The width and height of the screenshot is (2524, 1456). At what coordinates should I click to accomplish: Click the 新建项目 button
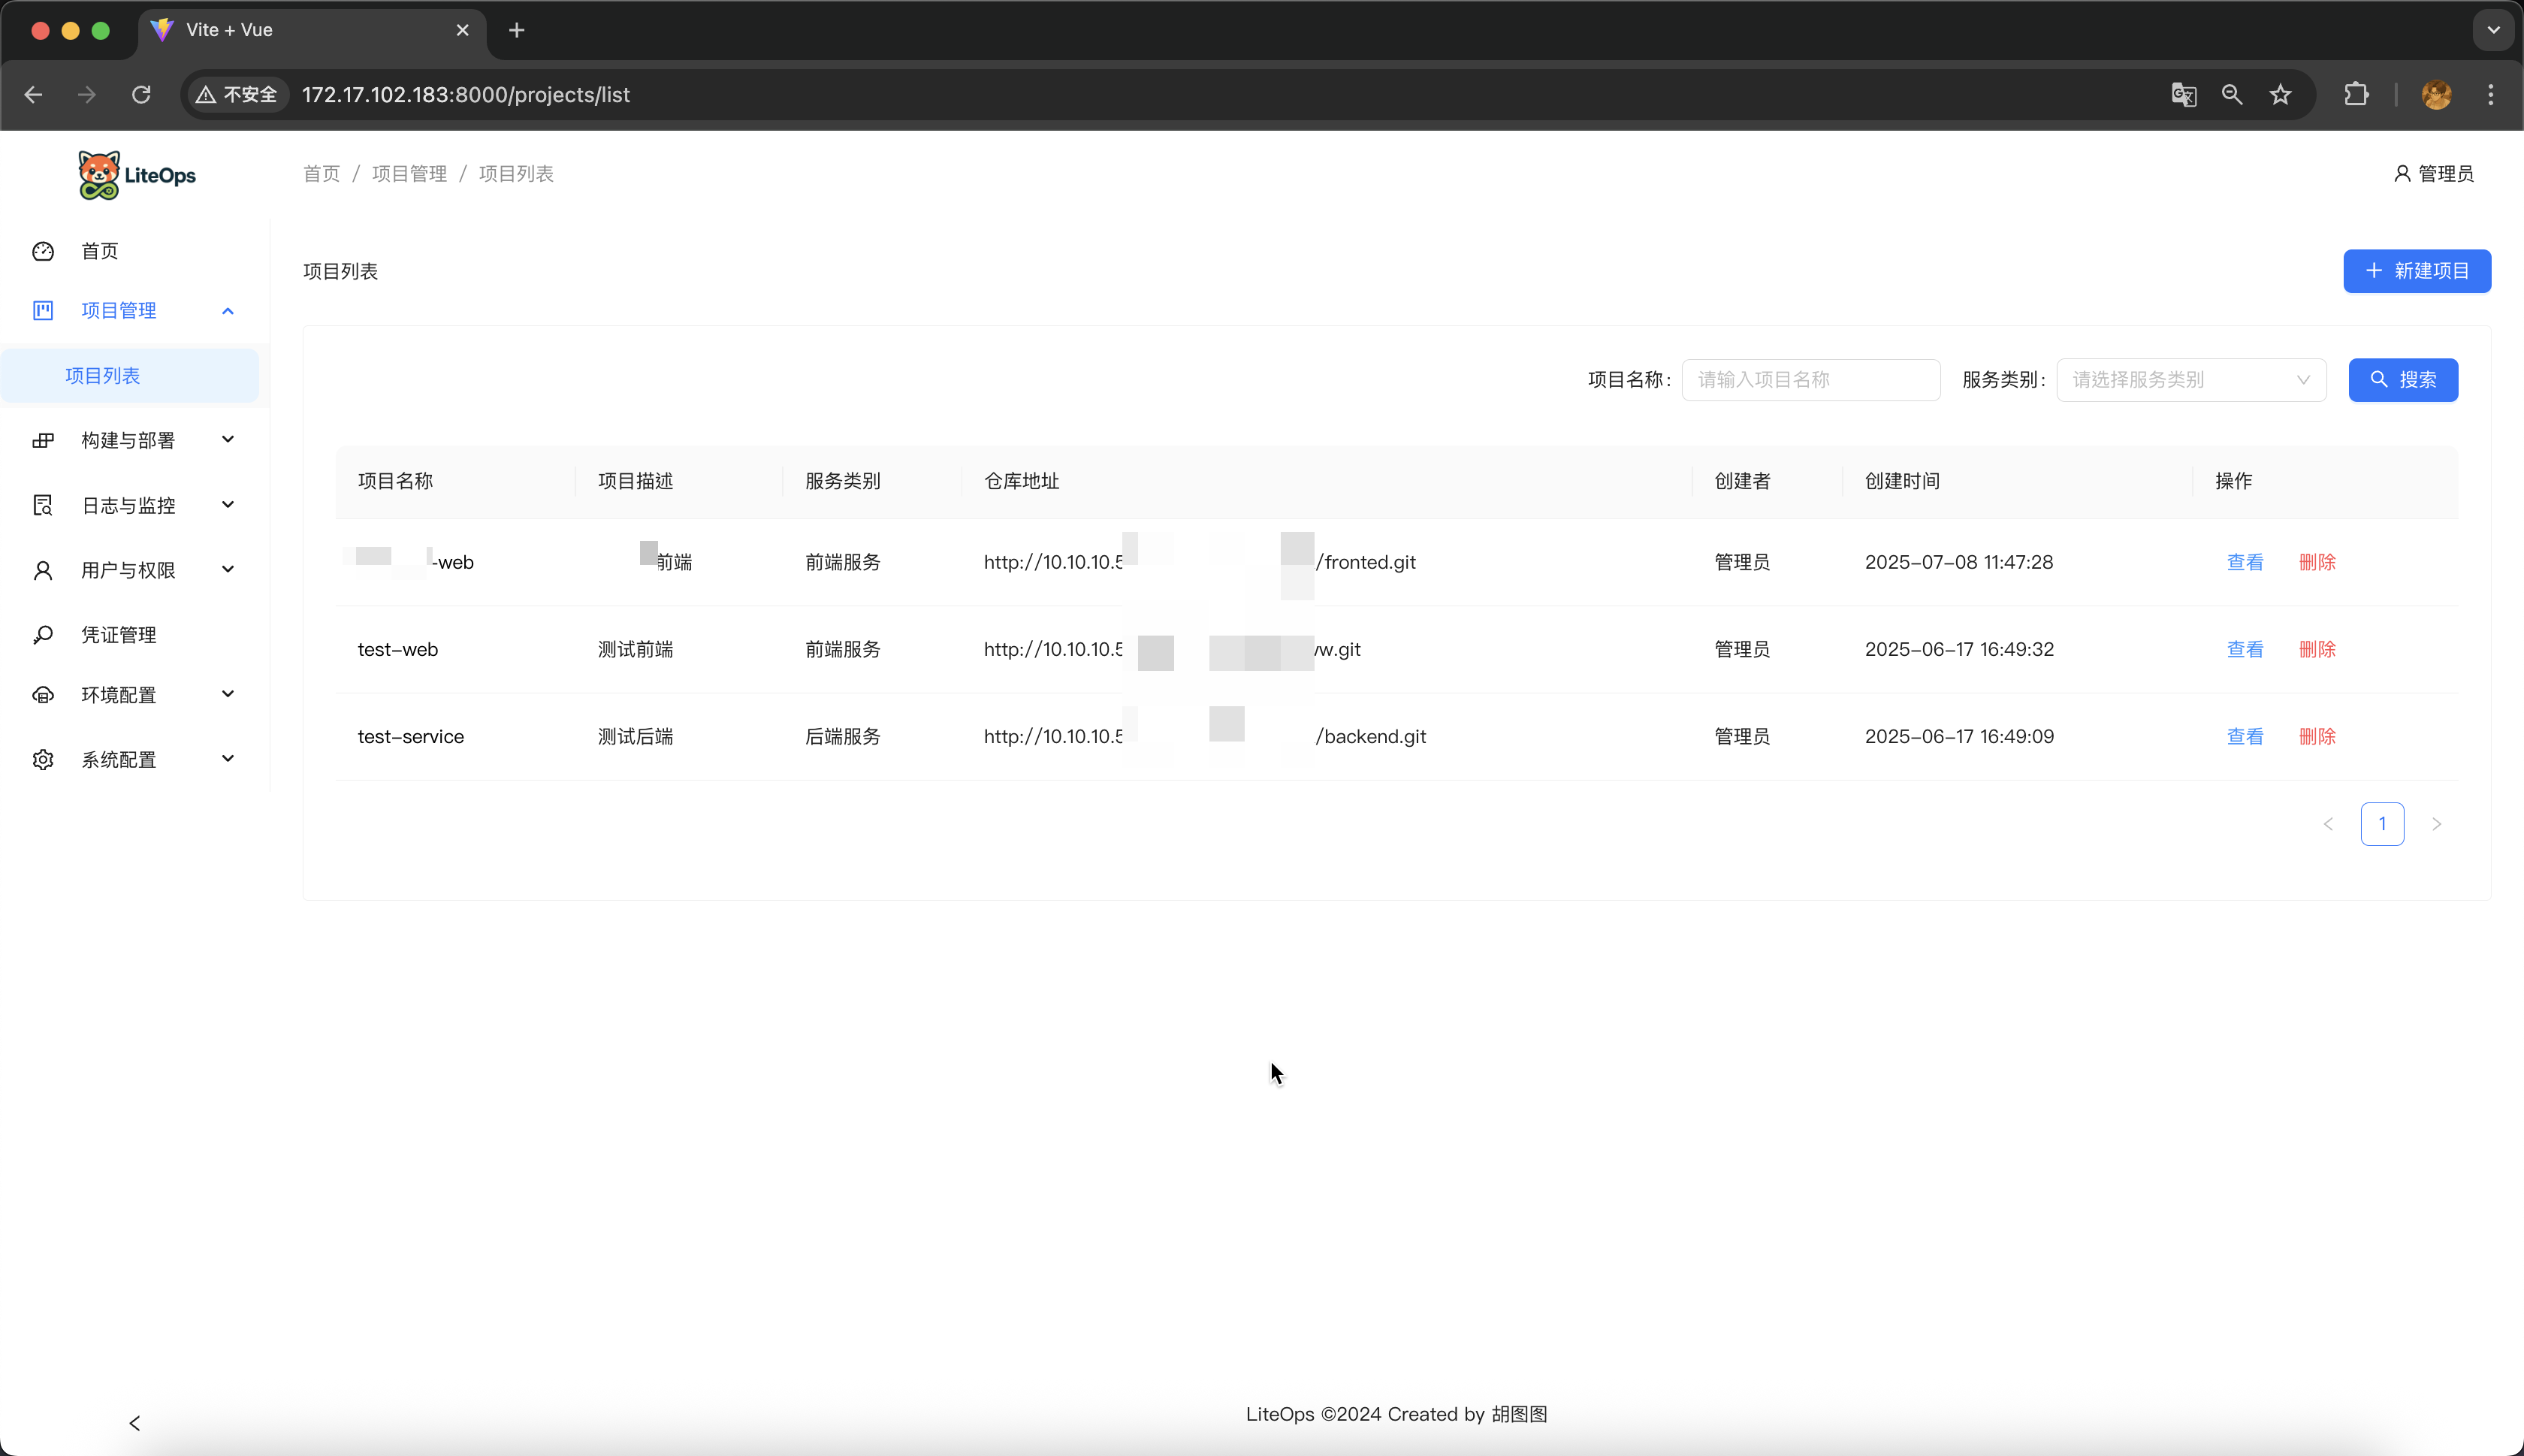pos(2416,271)
